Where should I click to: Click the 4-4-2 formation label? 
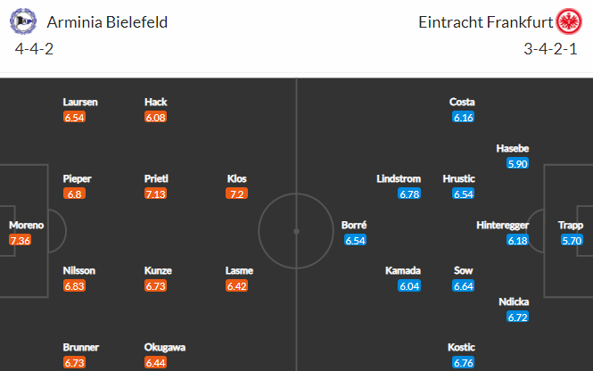pyautogui.click(x=35, y=48)
